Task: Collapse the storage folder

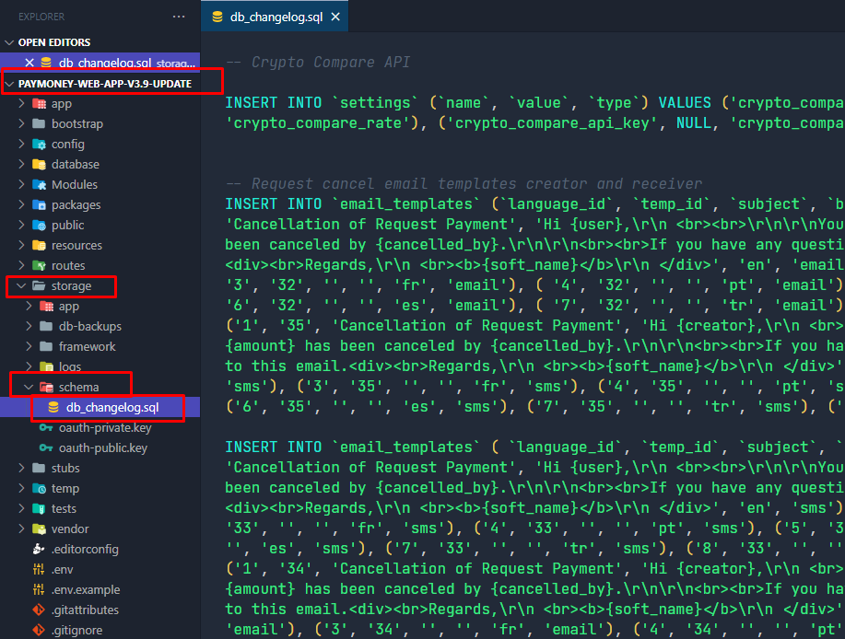Action: pyautogui.click(x=21, y=286)
